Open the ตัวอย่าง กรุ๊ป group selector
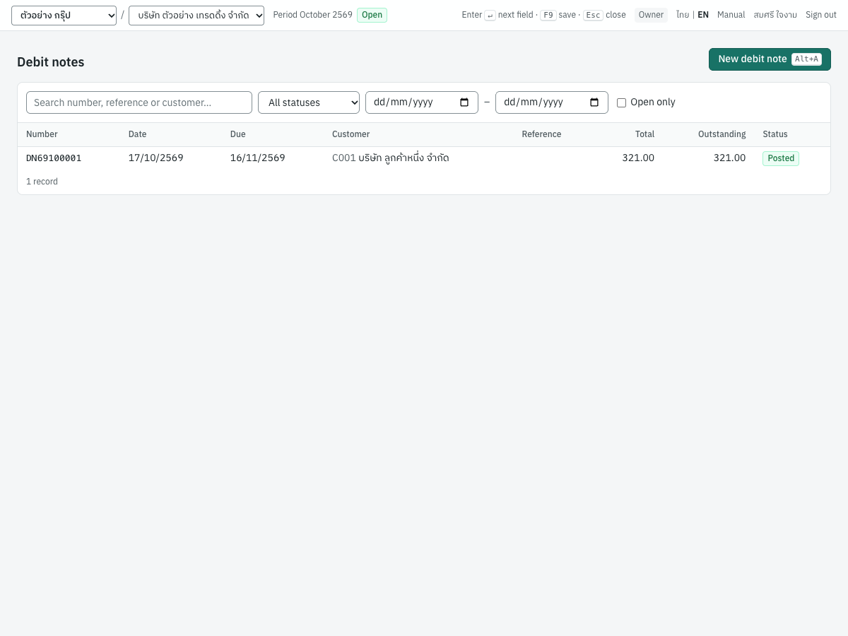 coord(64,16)
